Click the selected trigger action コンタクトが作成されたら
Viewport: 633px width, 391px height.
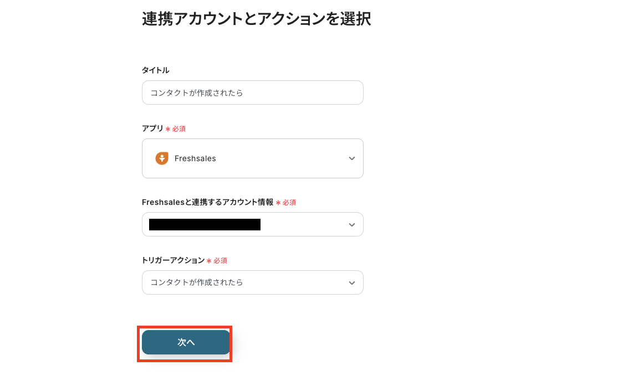click(x=197, y=282)
